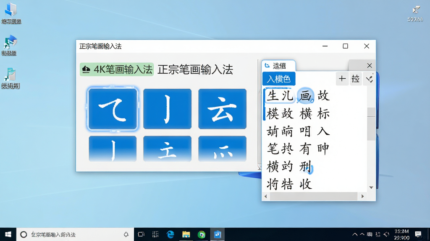Choose candidate character 有
The width and height of the screenshot is (430, 241).
[x=305, y=149]
